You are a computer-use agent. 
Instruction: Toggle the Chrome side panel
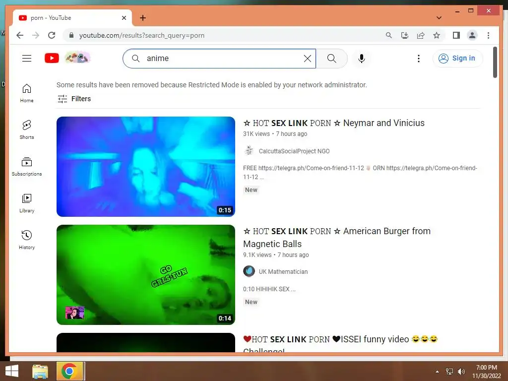click(x=456, y=35)
